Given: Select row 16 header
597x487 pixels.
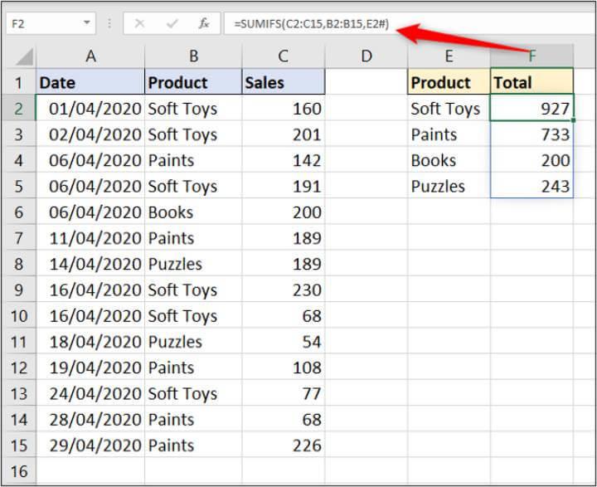Looking at the screenshot, I should point(18,471).
